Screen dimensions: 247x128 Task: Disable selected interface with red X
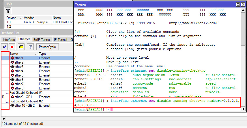click(x=12, y=47)
